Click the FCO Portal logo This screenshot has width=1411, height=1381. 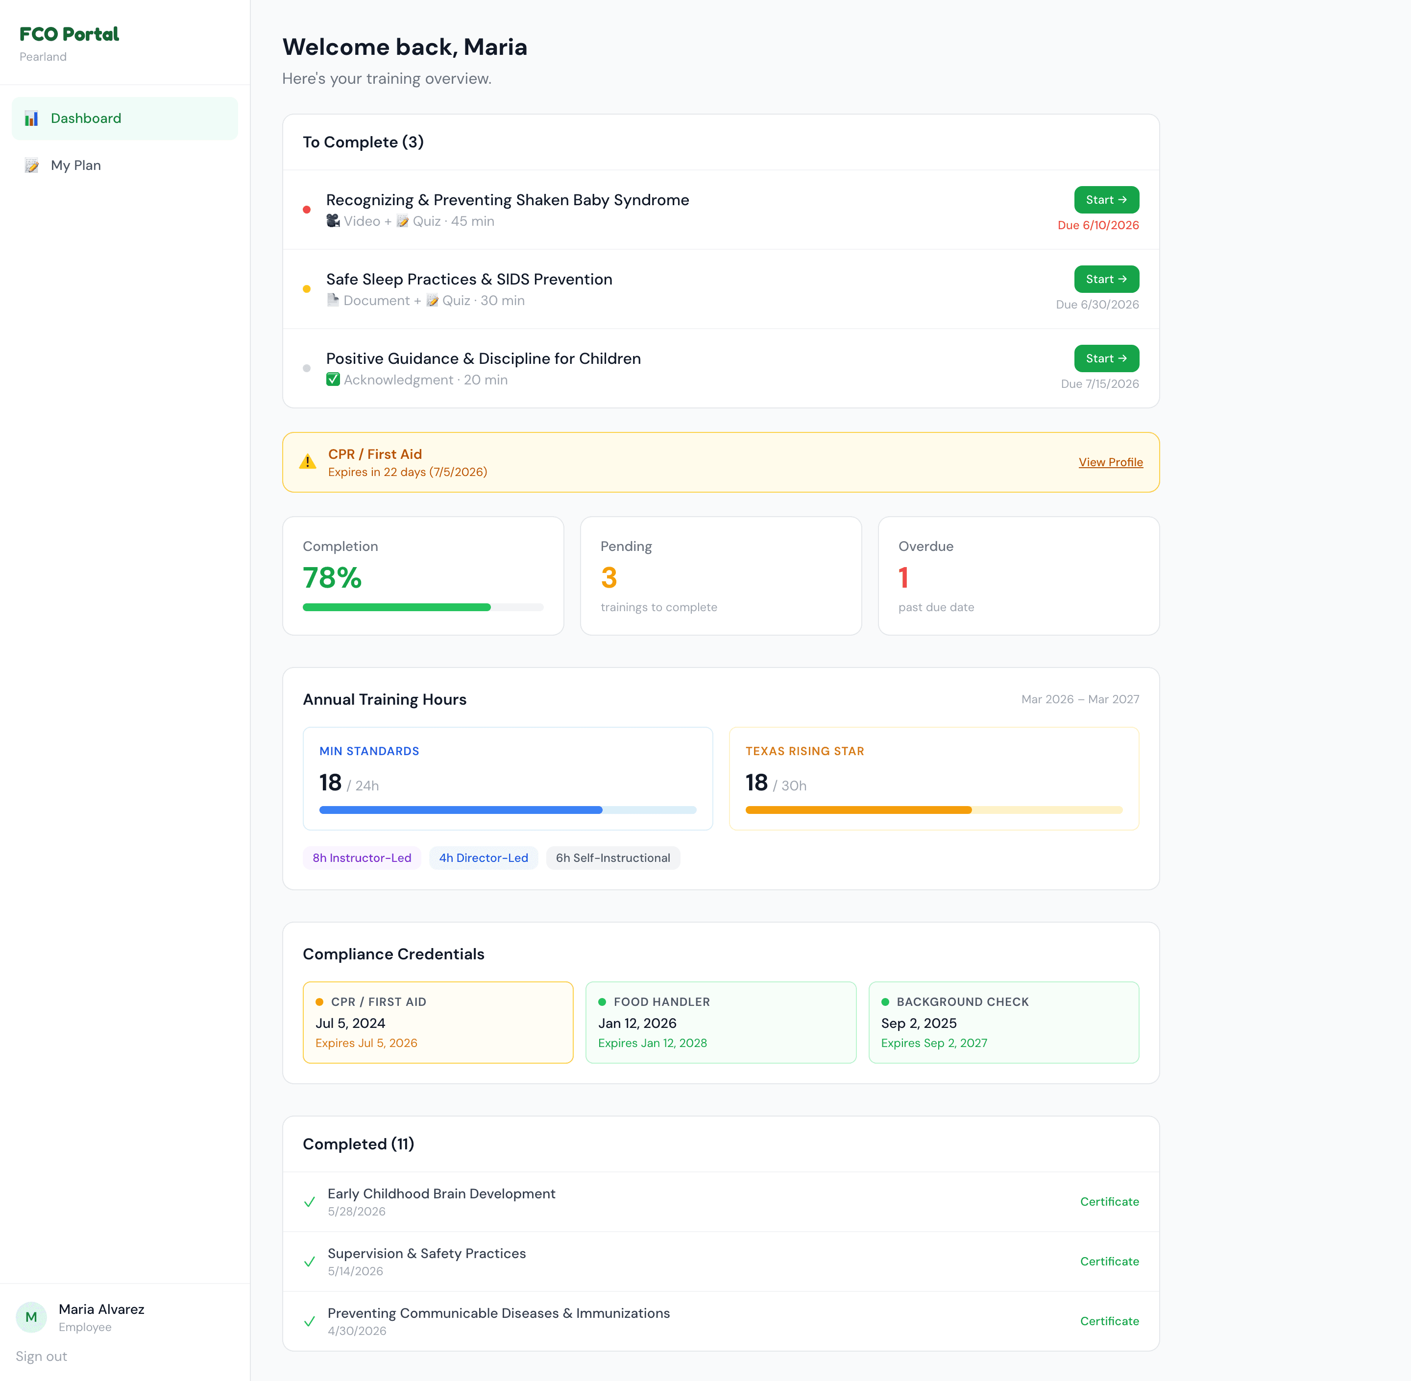click(69, 34)
